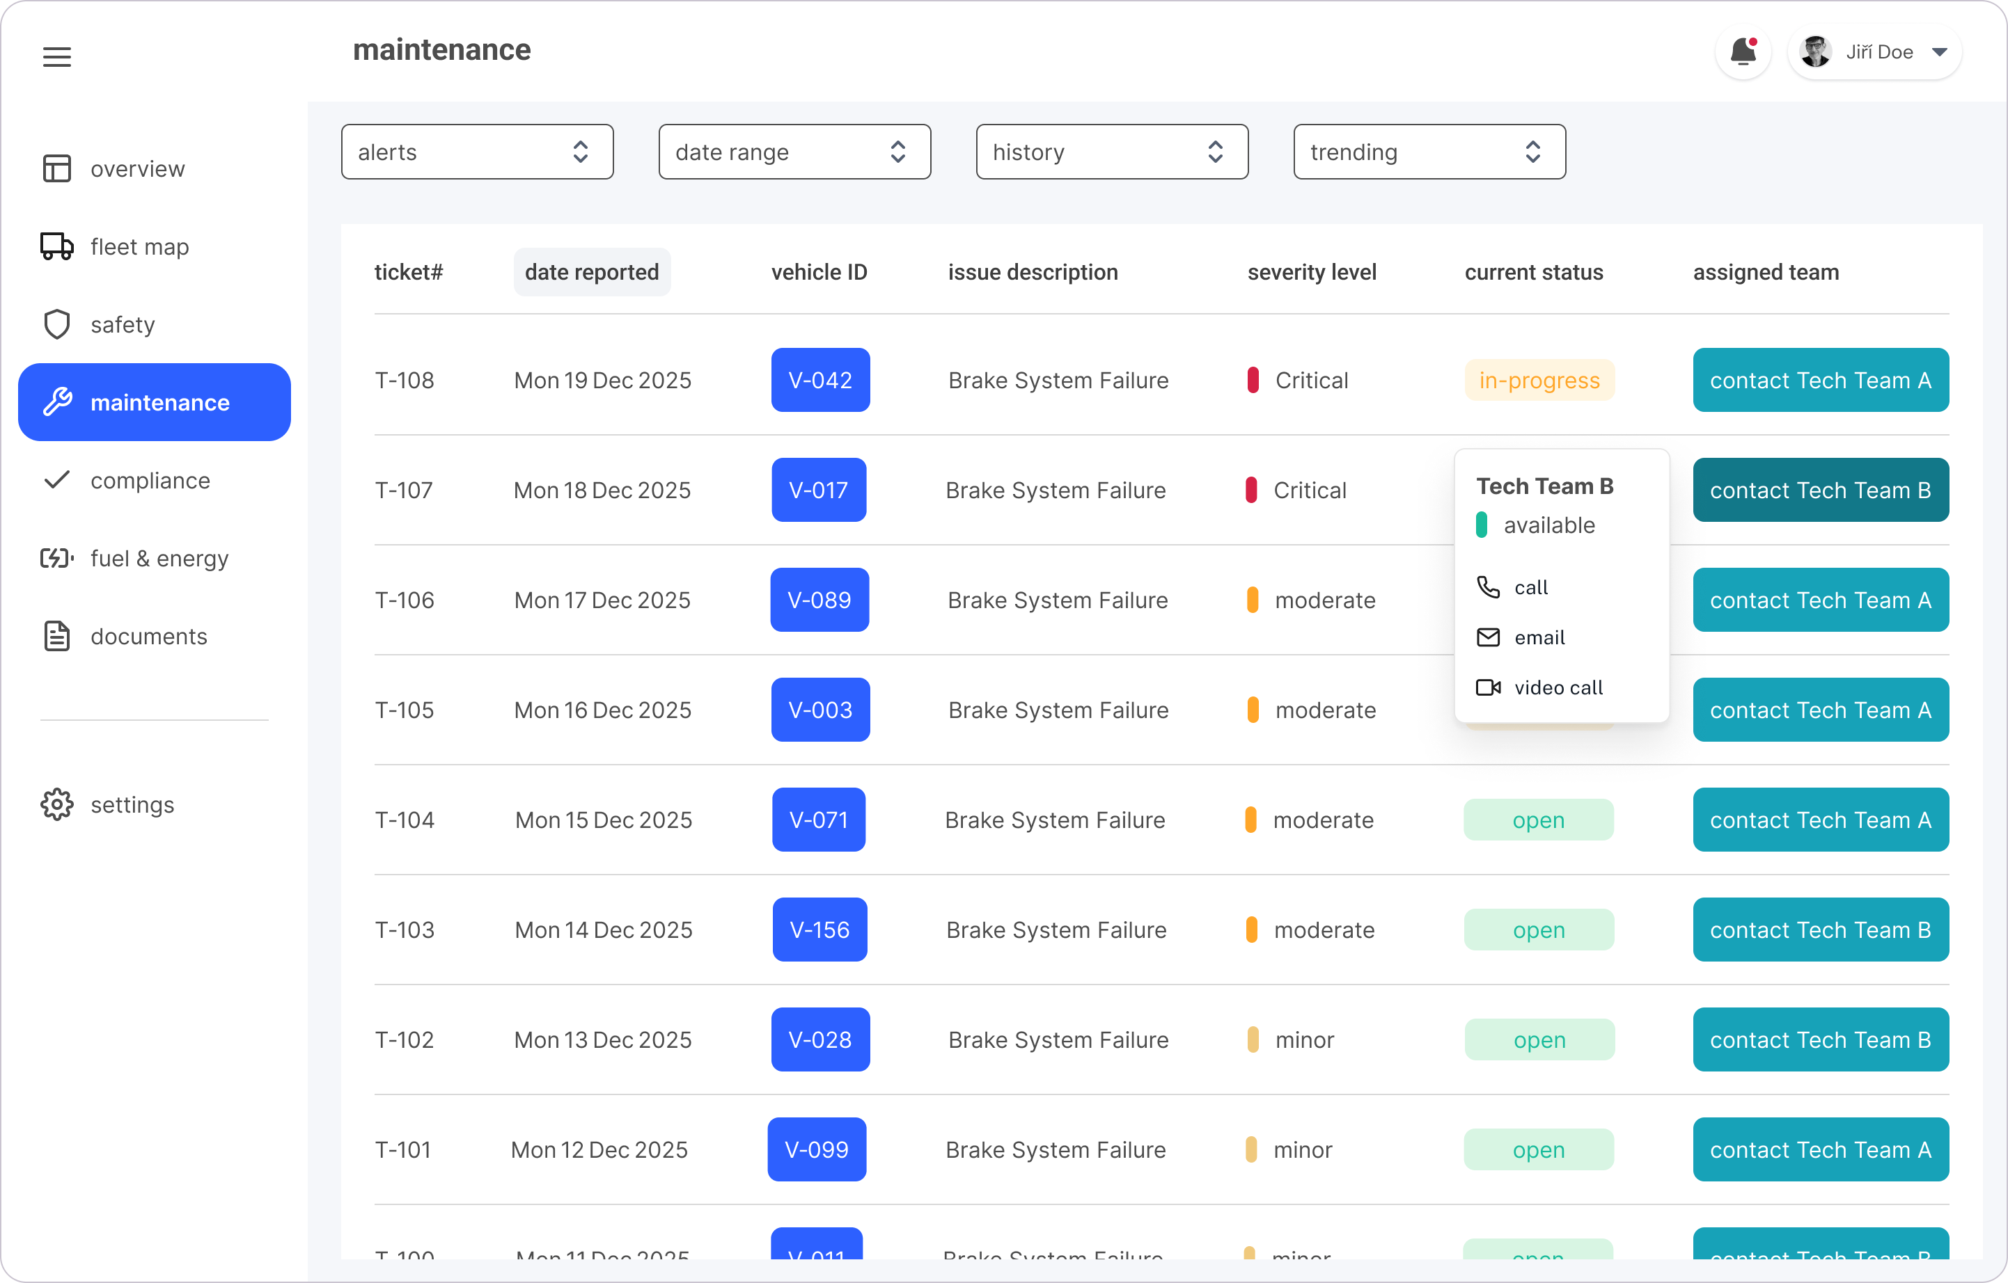Open the hamburger menu icon

click(x=56, y=56)
